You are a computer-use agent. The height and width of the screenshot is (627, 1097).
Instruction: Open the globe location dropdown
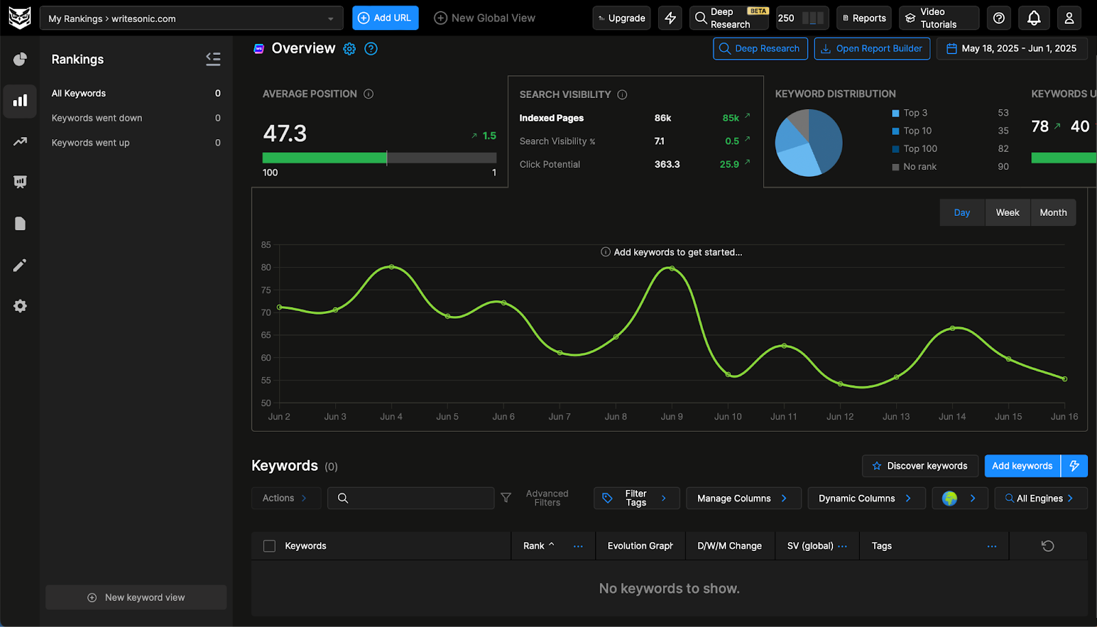(x=959, y=498)
